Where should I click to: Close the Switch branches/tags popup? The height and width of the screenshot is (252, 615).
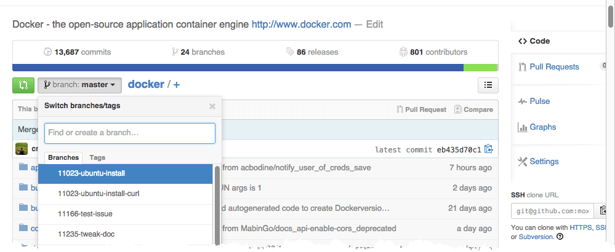pyautogui.click(x=212, y=106)
